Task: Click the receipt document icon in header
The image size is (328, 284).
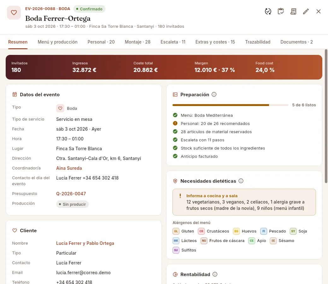Action: point(293,11)
